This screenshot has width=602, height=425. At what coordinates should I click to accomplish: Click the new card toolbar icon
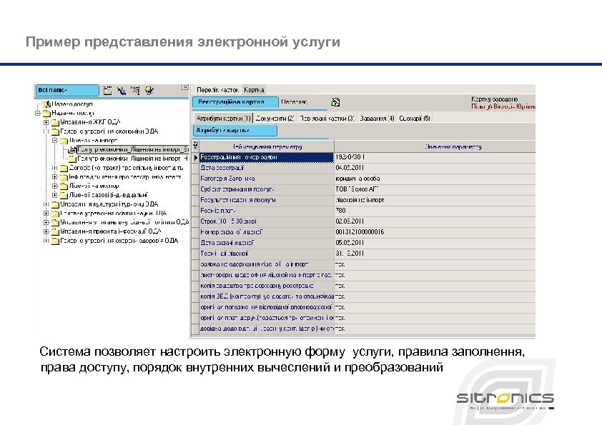(109, 91)
